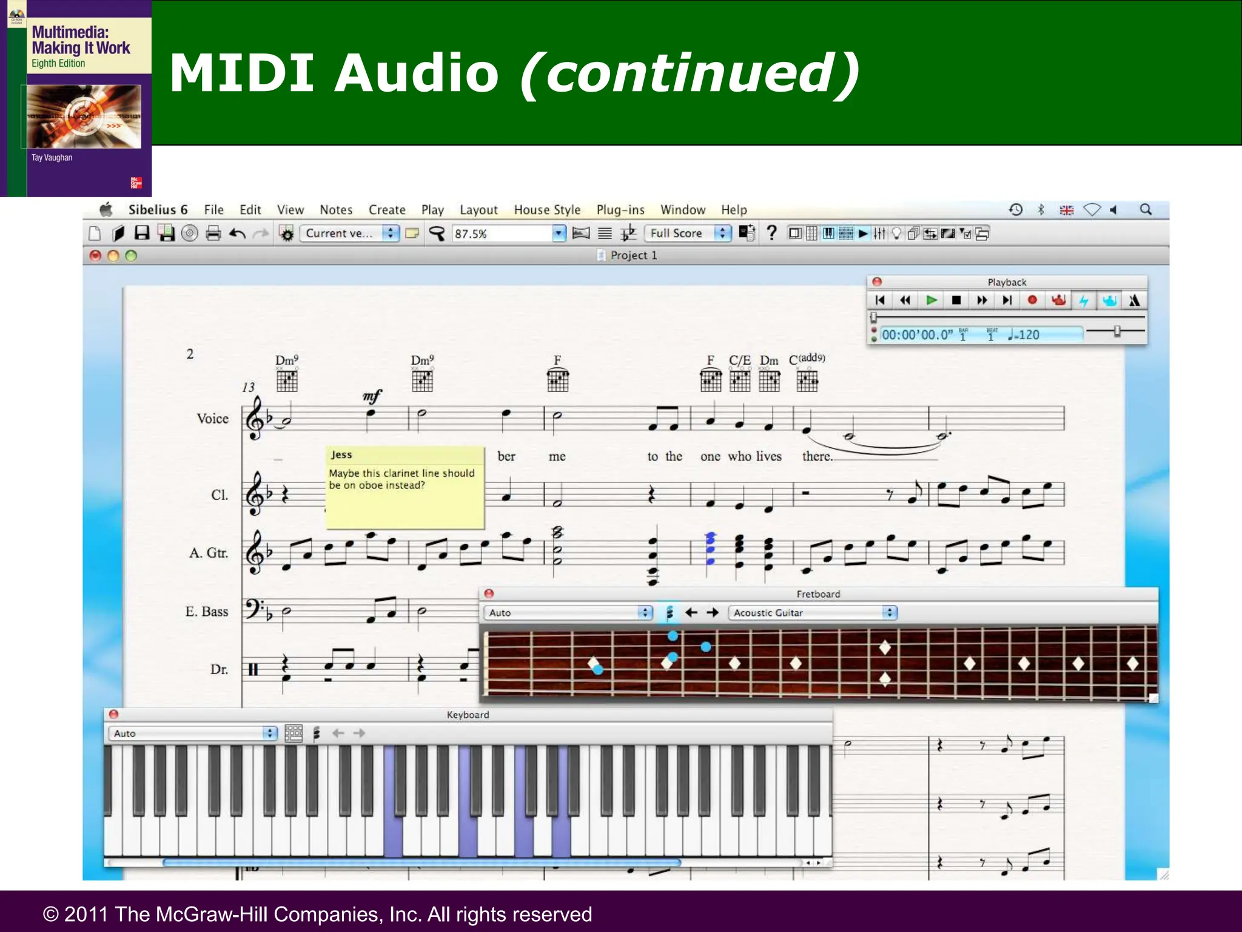Undo the last action

pyautogui.click(x=237, y=234)
